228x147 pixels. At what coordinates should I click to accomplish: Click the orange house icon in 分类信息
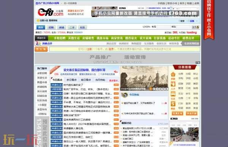[173, 74]
